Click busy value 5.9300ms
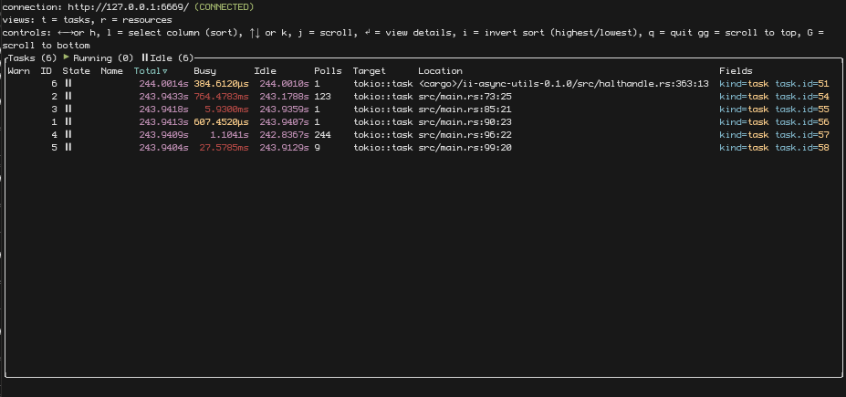Image resolution: width=846 pixels, height=397 pixels. [x=226, y=109]
